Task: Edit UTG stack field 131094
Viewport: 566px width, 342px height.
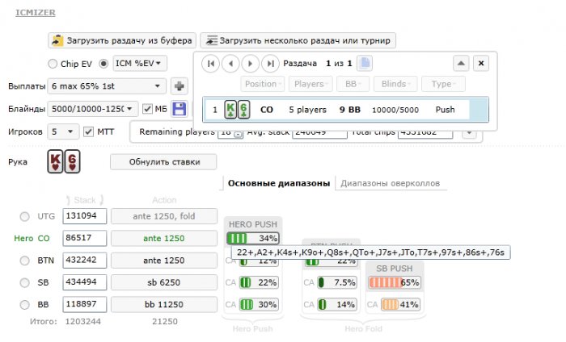Action: [x=85, y=216]
